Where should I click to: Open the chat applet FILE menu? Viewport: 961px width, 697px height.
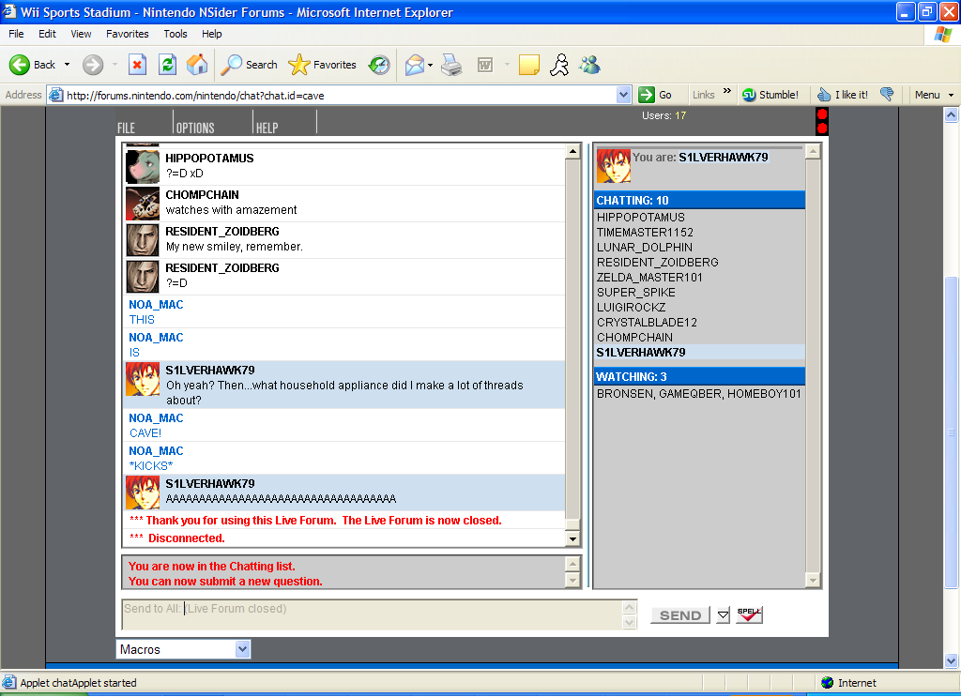pyautogui.click(x=126, y=128)
